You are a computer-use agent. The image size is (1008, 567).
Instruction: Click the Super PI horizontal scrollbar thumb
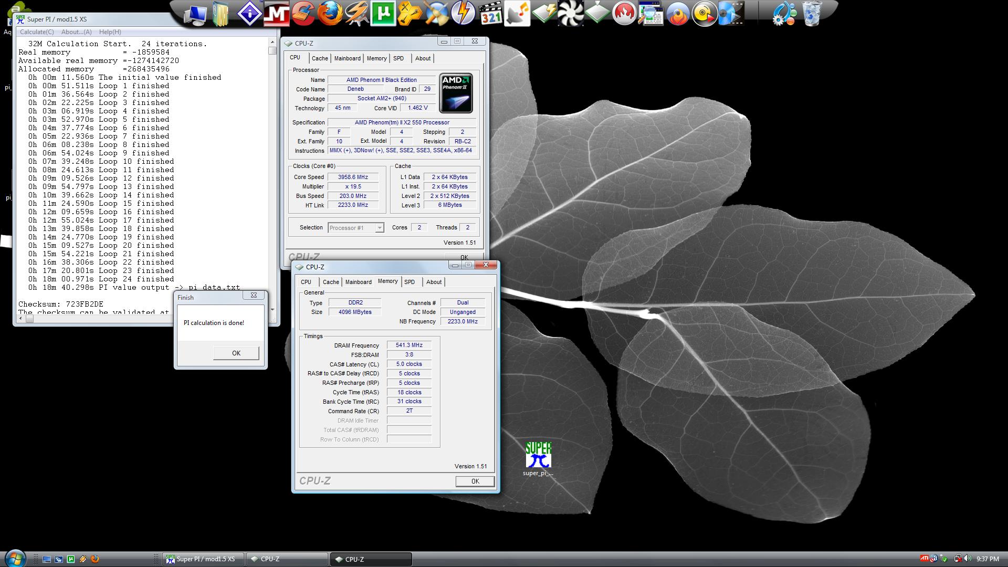(x=30, y=318)
